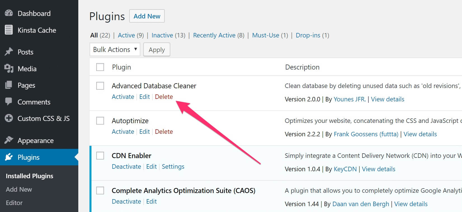The height and width of the screenshot is (212, 462).
Task: Edit Complete Analytics Optimization Suite plugin
Action: coord(152,201)
